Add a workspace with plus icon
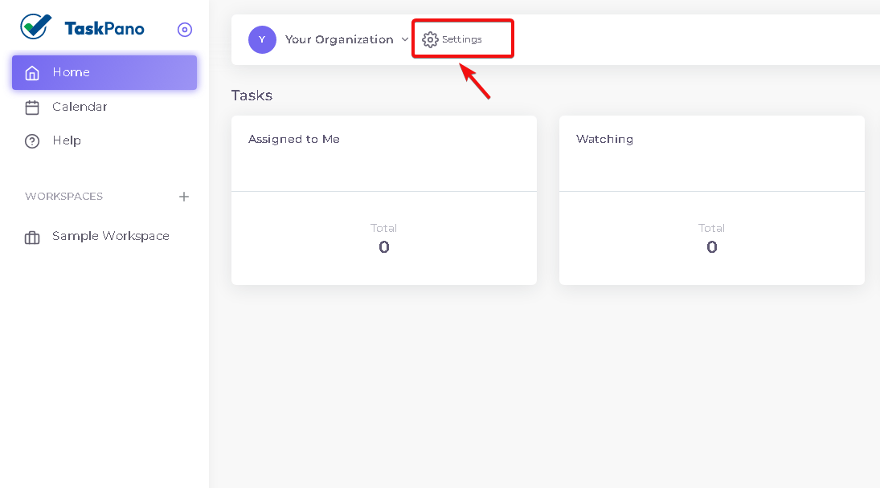This screenshot has height=488, width=880. pyautogui.click(x=184, y=197)
